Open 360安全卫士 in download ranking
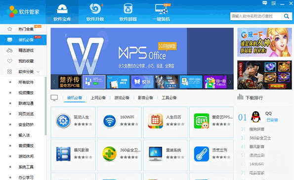 [260, 138]
